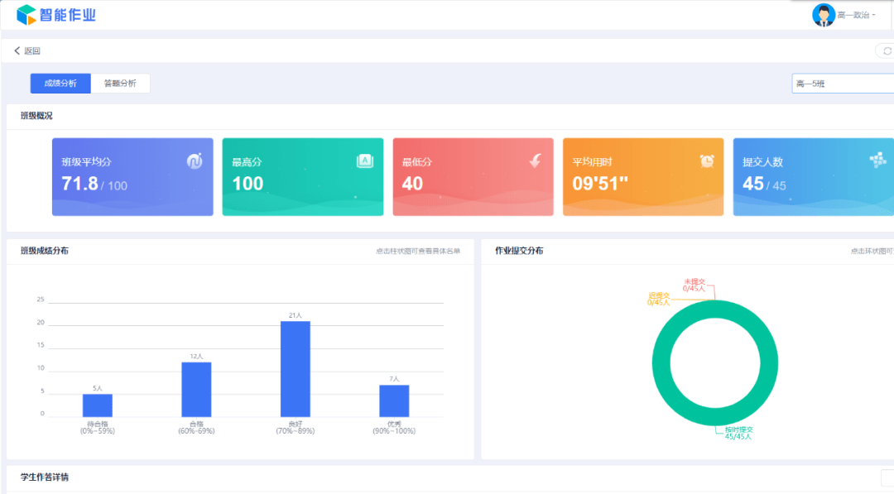894x494 pixels.
Task: Click the back arrow beside 返回
Action: coord(17,50)
